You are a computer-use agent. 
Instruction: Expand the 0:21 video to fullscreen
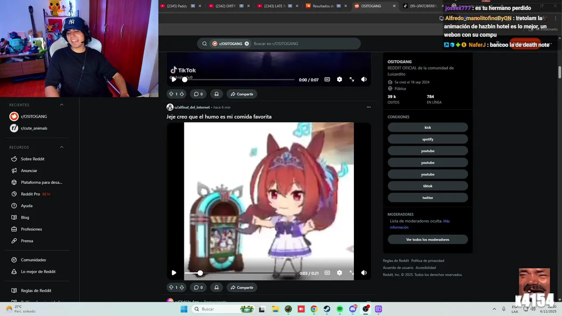point(352,273)
